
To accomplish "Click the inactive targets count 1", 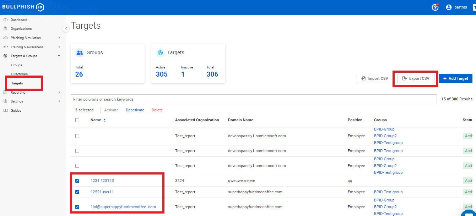I will 183,74.
